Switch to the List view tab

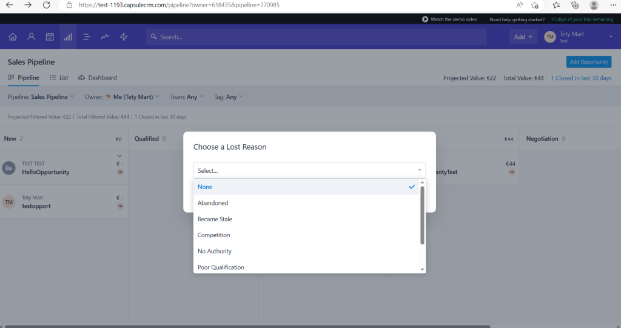[x=59, y=78]
